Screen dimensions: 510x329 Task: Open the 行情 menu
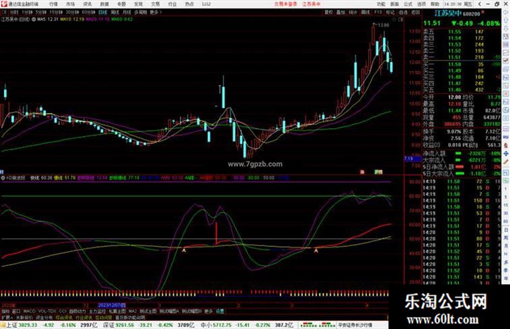coord(53,4)
